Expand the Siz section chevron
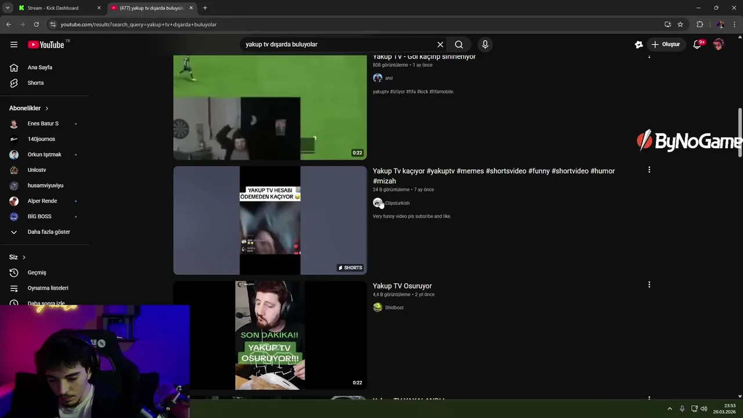This screenshot has width=743, height=418. 24,257
